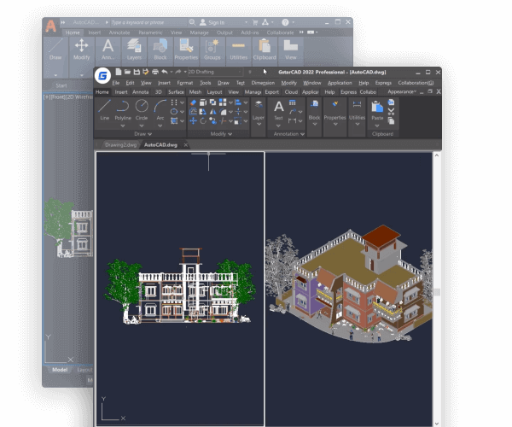The height and width of the screenshot is (427, 512).
Task: Open the Dimension menu
Action: click(x=263, y=83)
